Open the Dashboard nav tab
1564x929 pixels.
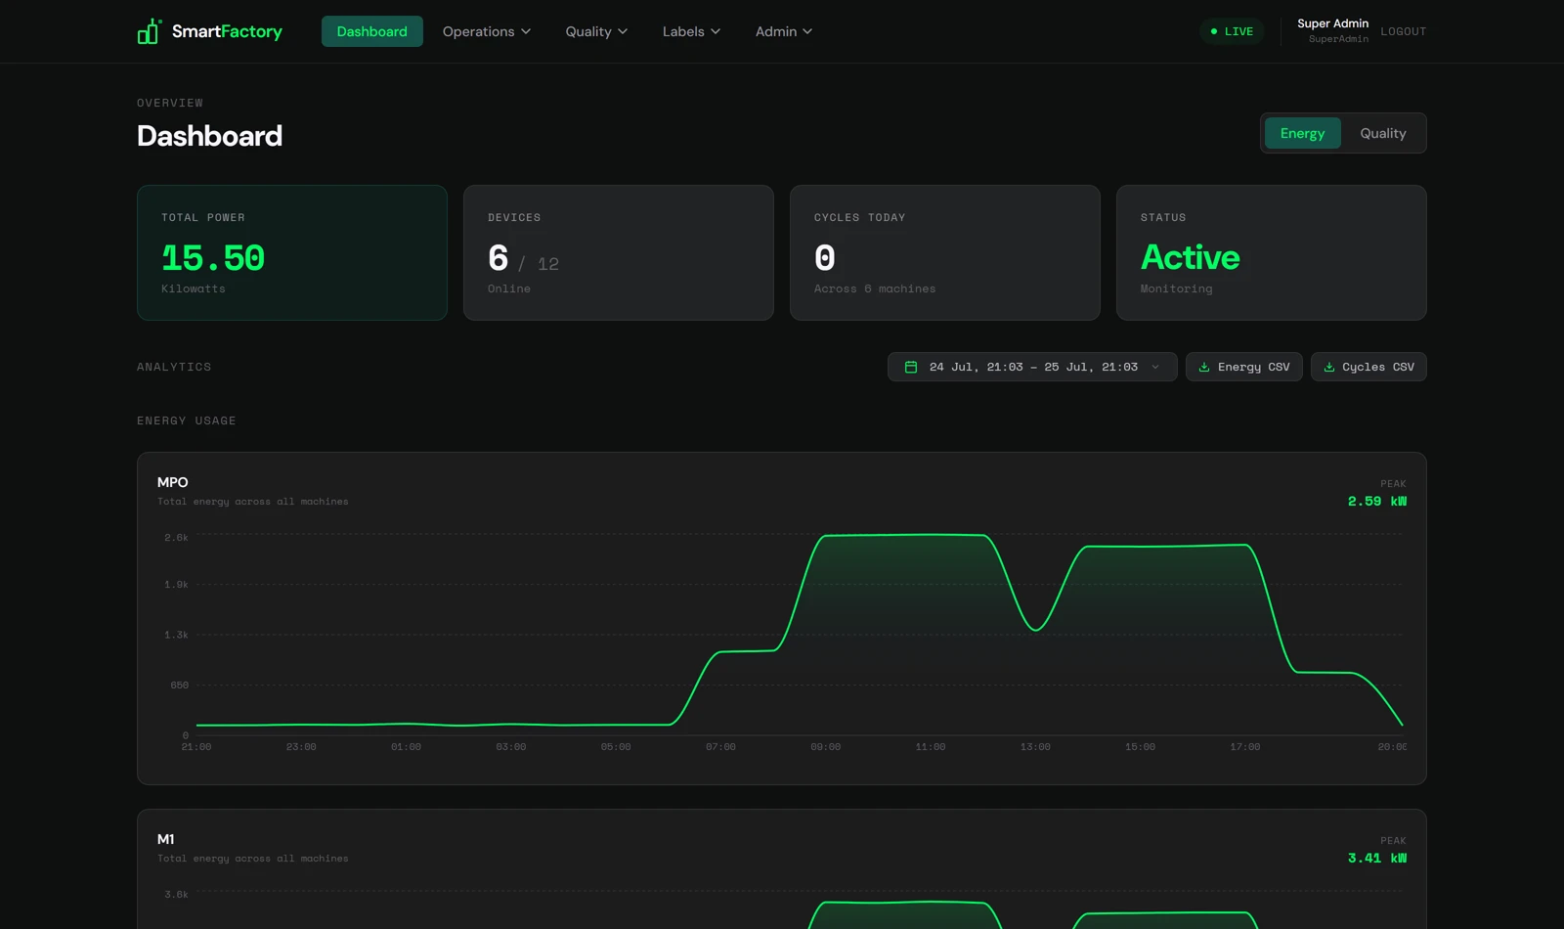pyautogui.click(x=371, y=31)
